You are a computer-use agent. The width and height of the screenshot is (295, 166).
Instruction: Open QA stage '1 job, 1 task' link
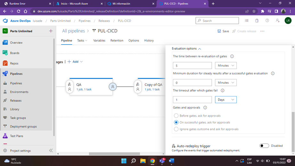click(x=84, y=89)
